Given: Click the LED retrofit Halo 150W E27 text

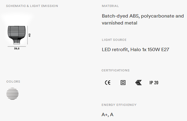Looking at the screenshot, I should point(135,50).
